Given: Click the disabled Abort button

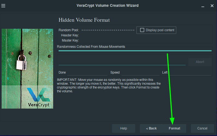Looking at the screenshot, I should pyautogui.click(x=200, y=62).
